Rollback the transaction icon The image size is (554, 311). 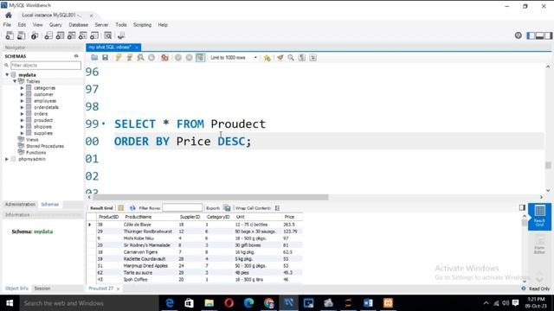189,58
